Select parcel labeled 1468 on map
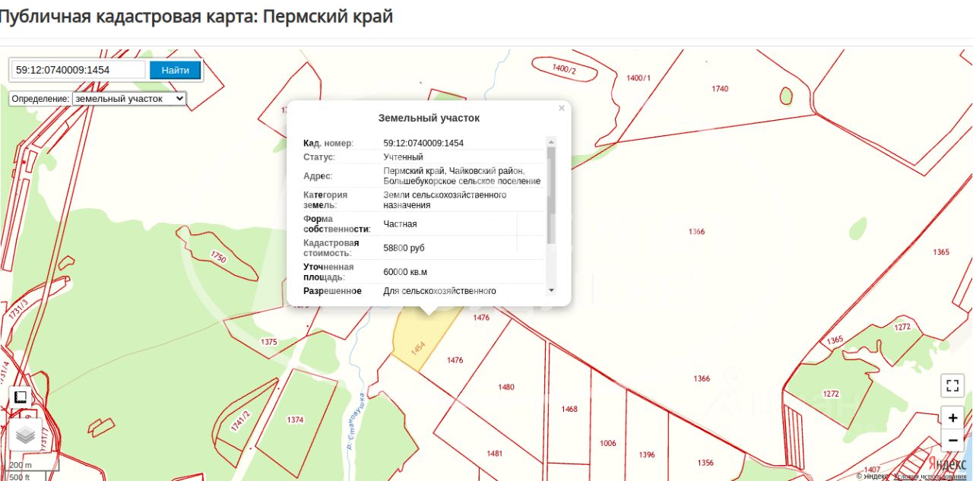 [569, 409]
